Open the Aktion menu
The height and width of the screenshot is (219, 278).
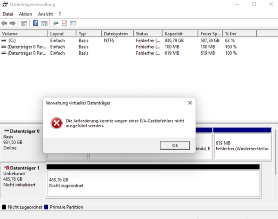point(25,14)
